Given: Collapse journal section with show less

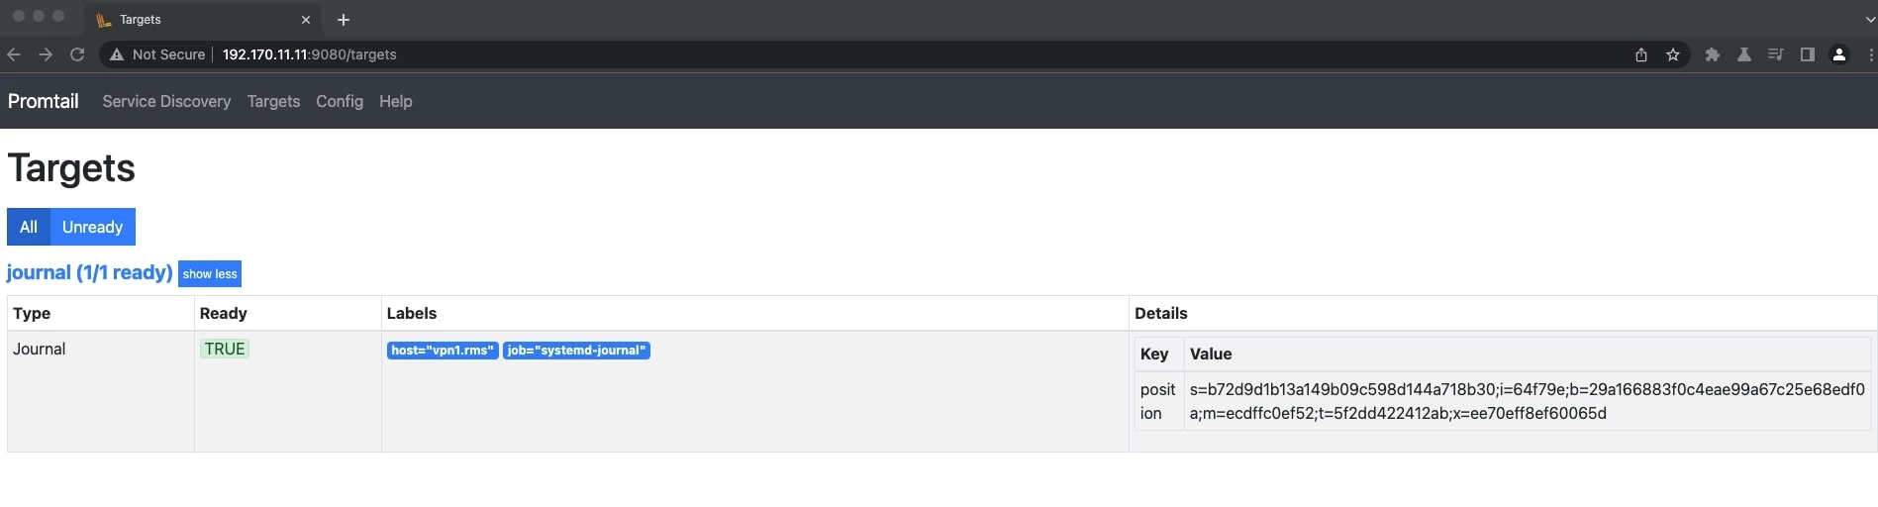Looking at the screenshot, I should click(210, 274).
